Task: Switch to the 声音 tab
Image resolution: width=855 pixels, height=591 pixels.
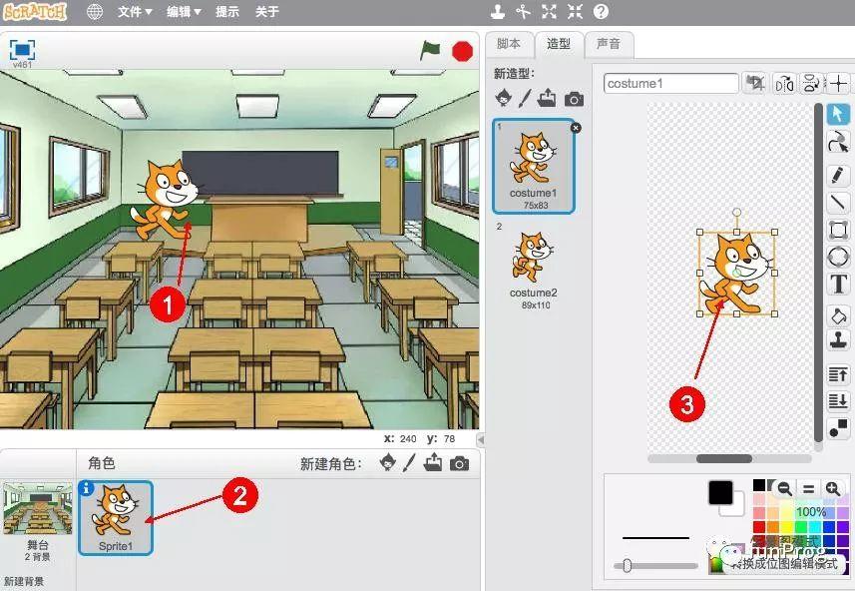Action: 609,44
